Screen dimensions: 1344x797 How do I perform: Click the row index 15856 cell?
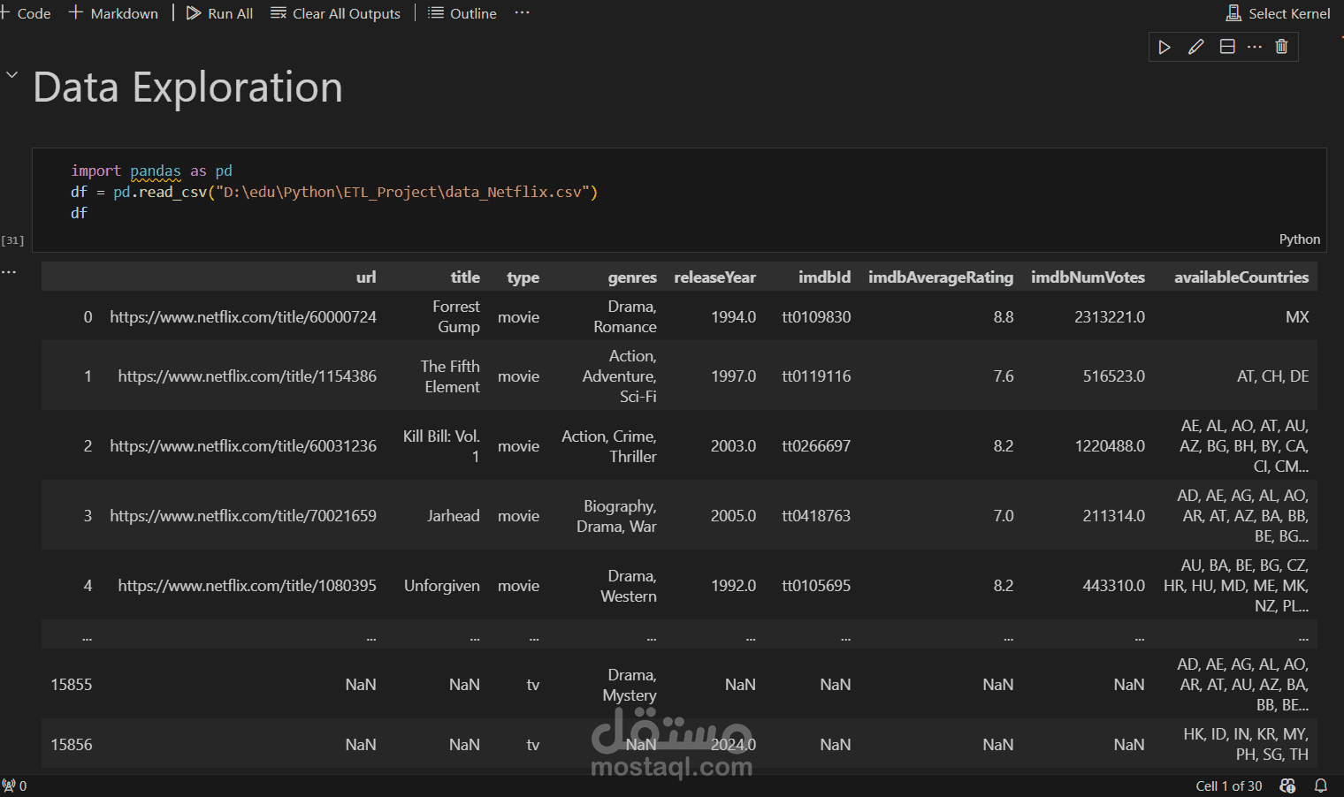[x=72, y=745]
